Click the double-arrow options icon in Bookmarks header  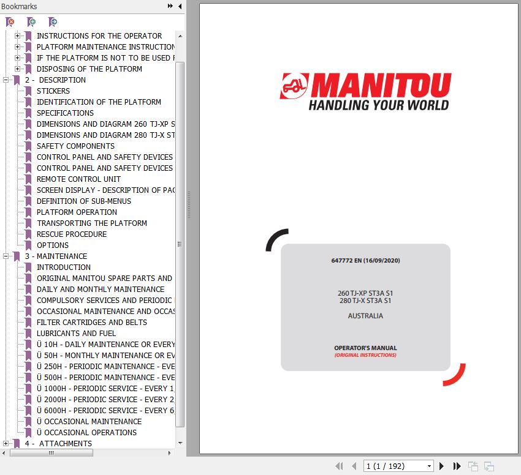pos(170,6)
